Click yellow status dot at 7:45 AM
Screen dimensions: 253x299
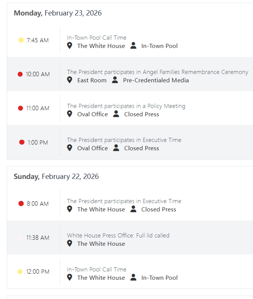[21, 40]
